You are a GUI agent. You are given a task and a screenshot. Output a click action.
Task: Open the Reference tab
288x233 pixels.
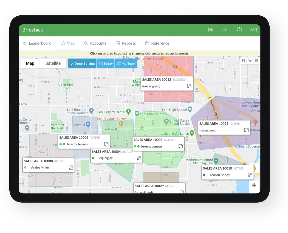coord(157,43)
